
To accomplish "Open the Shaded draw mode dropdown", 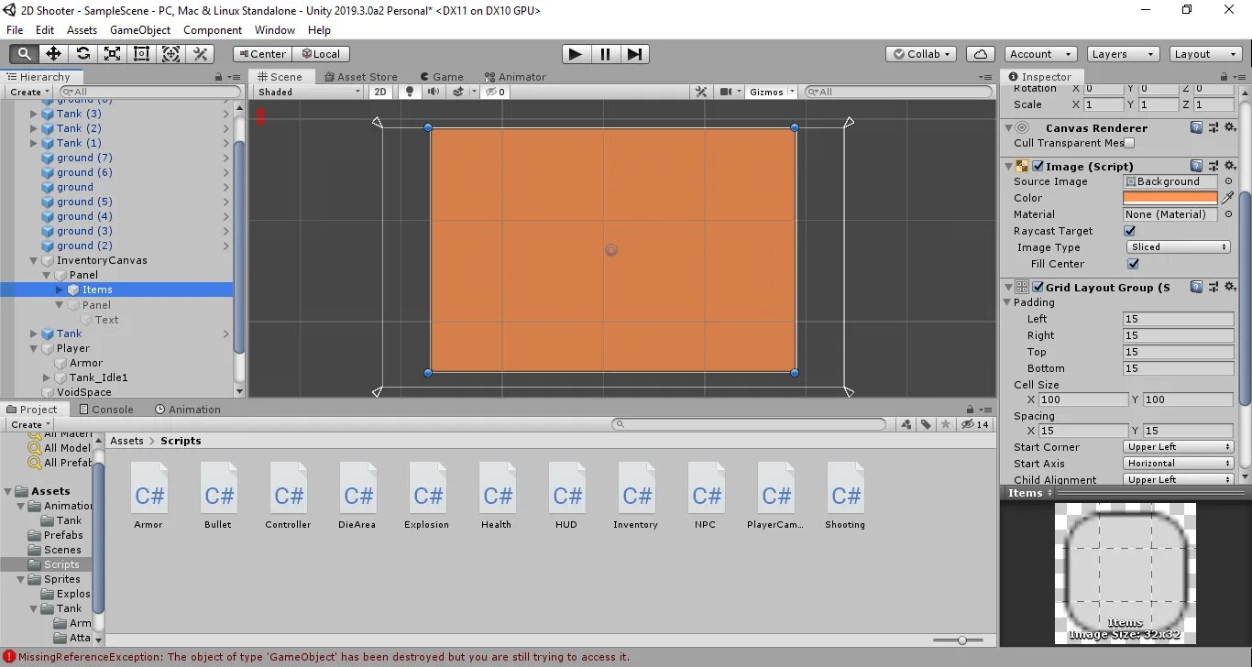I will (309, 92).
